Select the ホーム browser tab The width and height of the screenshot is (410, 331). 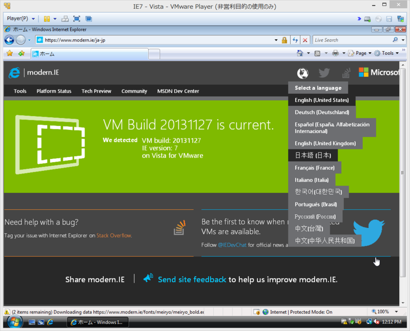89,54
